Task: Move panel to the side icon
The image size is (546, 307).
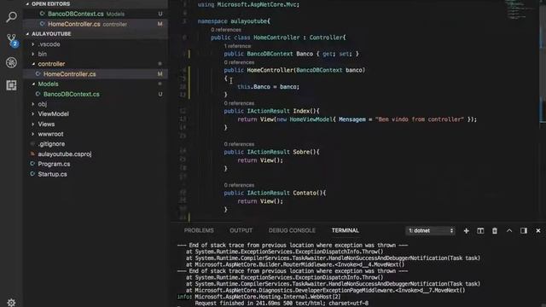Action: tap(523, 231)
